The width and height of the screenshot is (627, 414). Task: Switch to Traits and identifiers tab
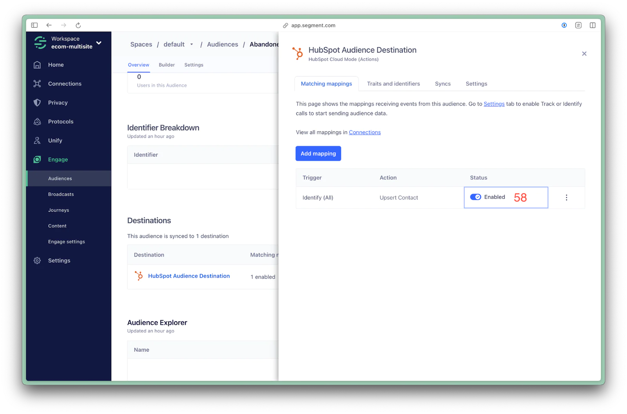pos(393,84)
